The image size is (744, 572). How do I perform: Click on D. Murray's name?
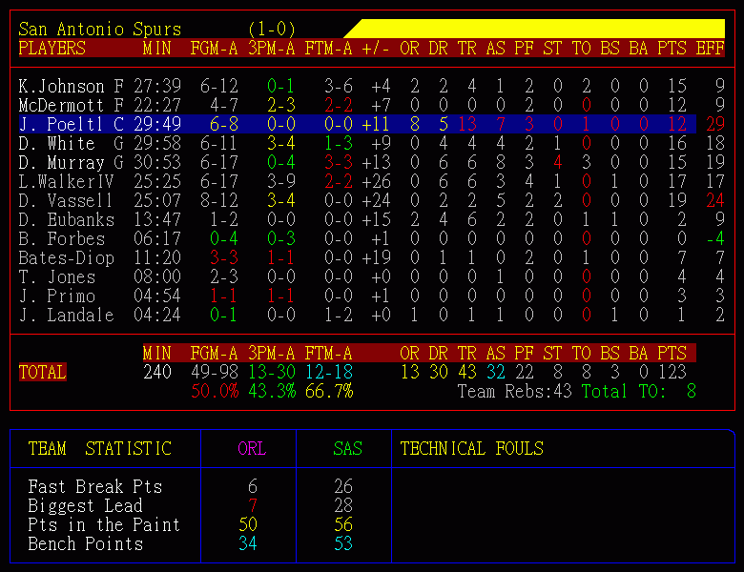[57, 163]
